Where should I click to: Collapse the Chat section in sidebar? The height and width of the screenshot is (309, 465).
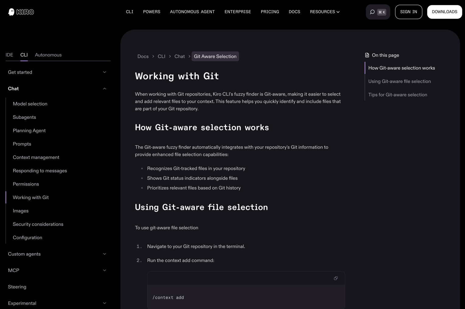[104, 89]
